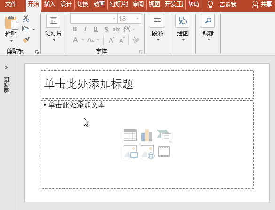This screenshot has height=210, width=275.
Task: Cut selection with the scissors icon
Action: 26,18
